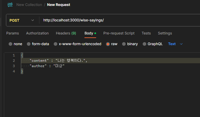Select the form-data radio button
The width and height of the screenshot is (200, 117).
[29, 44]
